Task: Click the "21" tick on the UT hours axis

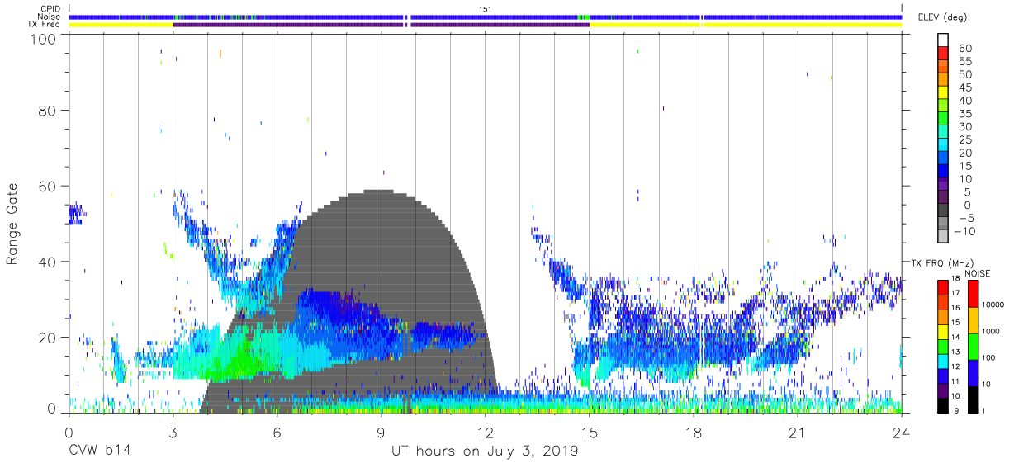Action: click(798, 432)
